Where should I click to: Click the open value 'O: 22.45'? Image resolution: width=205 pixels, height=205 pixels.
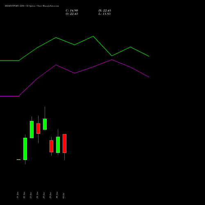point(72,14)
